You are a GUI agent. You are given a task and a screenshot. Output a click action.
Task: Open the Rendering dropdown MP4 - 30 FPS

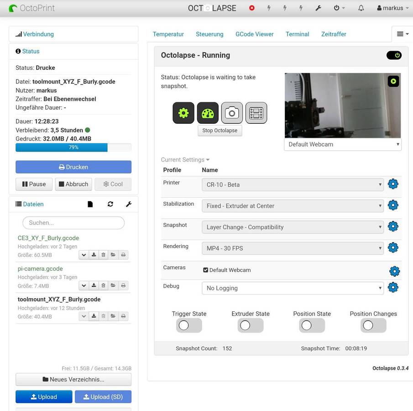[293, 248]
